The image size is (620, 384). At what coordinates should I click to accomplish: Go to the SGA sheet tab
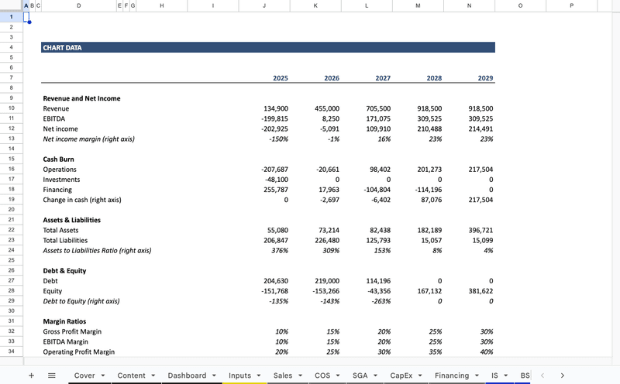360,375
